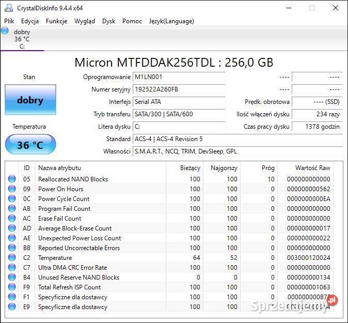
Task: Select the Power Cycle Count attribute name
Action: point(64,199)
